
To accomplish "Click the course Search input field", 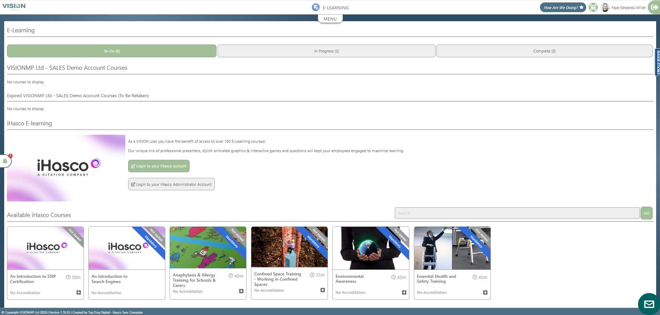I will coord(517,213).
